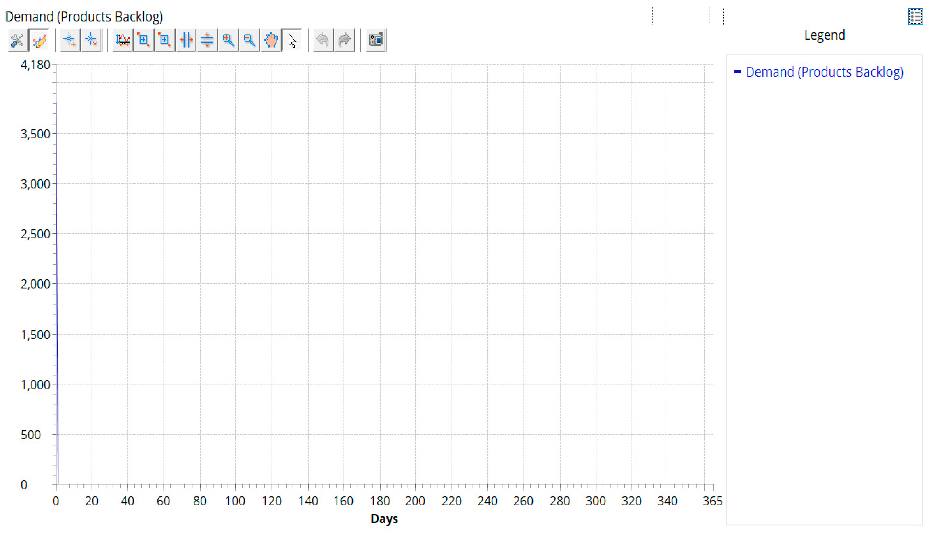Remove data marker with x icon
The width and height of the screenshot is (931, 535).
(x=91, y=40)
